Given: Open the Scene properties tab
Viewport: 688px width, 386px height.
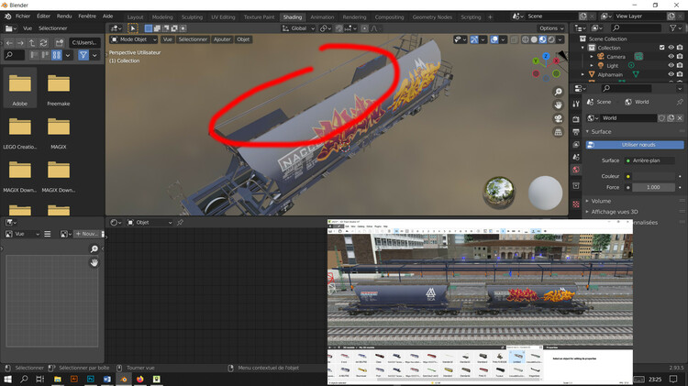Looking at the screenshot, I should (x=576, y=157).
